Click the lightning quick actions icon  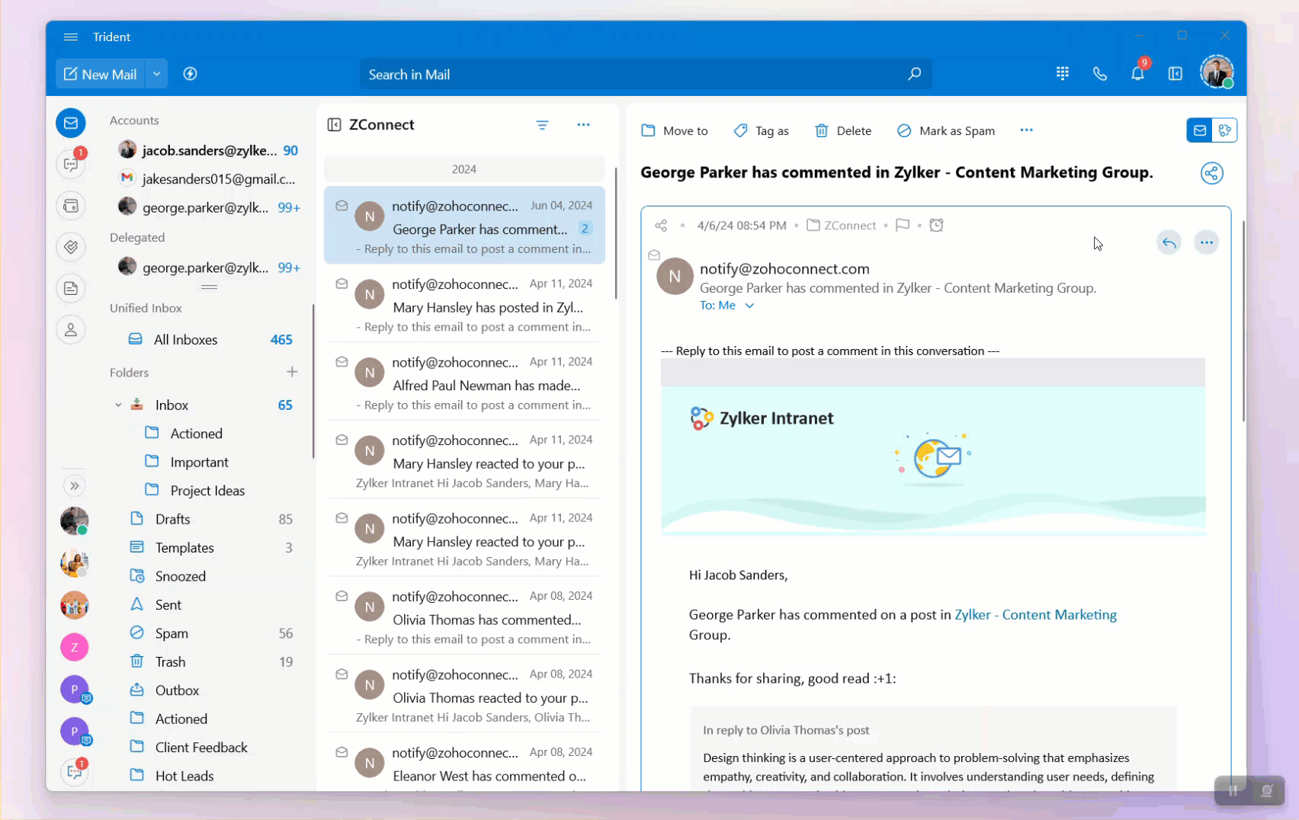tap(190, 74)
